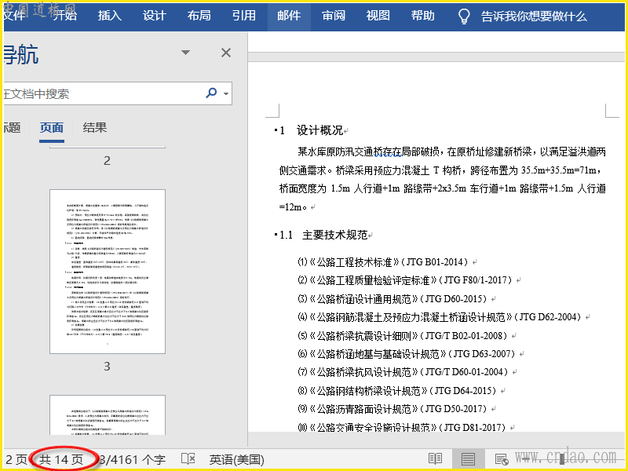Open the 引用 ribbon tab

244,16
